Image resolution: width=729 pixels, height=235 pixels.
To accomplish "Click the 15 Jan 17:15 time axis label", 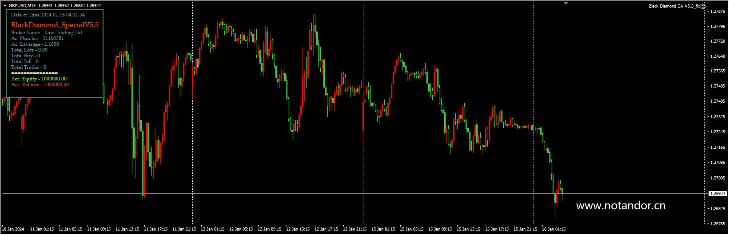I will (x=497, y=230).
